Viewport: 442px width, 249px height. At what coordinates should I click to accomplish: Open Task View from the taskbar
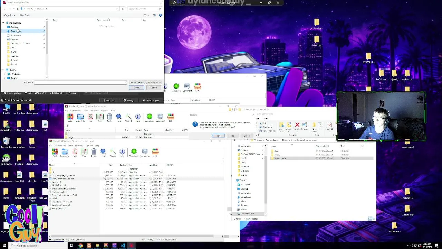71,246
